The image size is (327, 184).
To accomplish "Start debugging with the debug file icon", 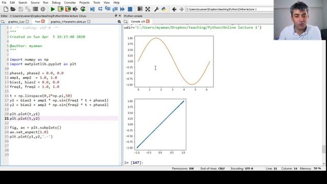I will coord(92,9).
